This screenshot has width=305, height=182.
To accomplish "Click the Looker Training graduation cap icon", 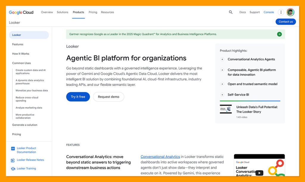I will 13,169.
